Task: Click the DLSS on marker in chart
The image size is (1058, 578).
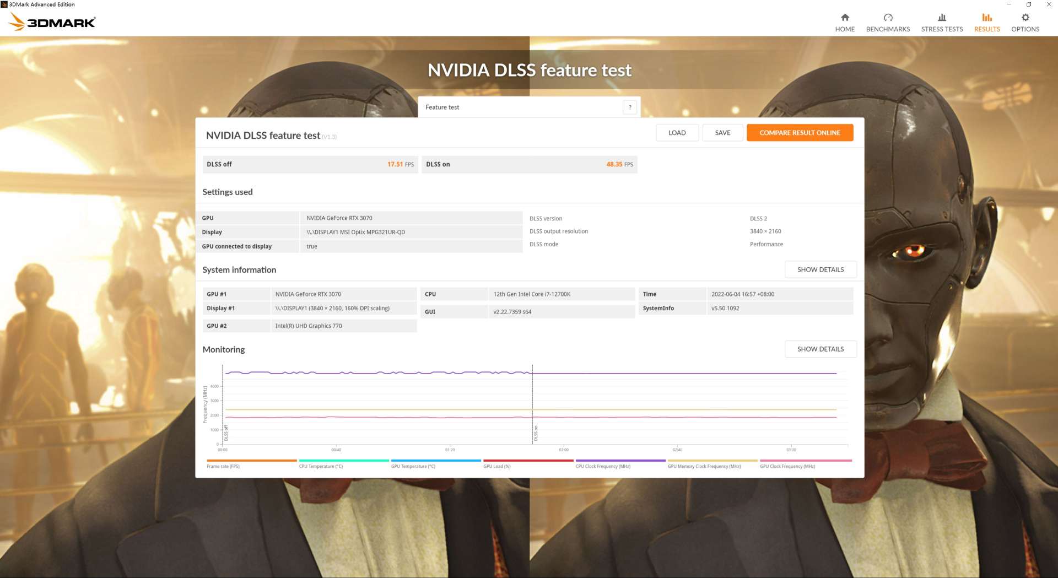Action: coord(536,433)
